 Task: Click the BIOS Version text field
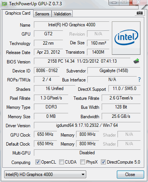[82, 61]
